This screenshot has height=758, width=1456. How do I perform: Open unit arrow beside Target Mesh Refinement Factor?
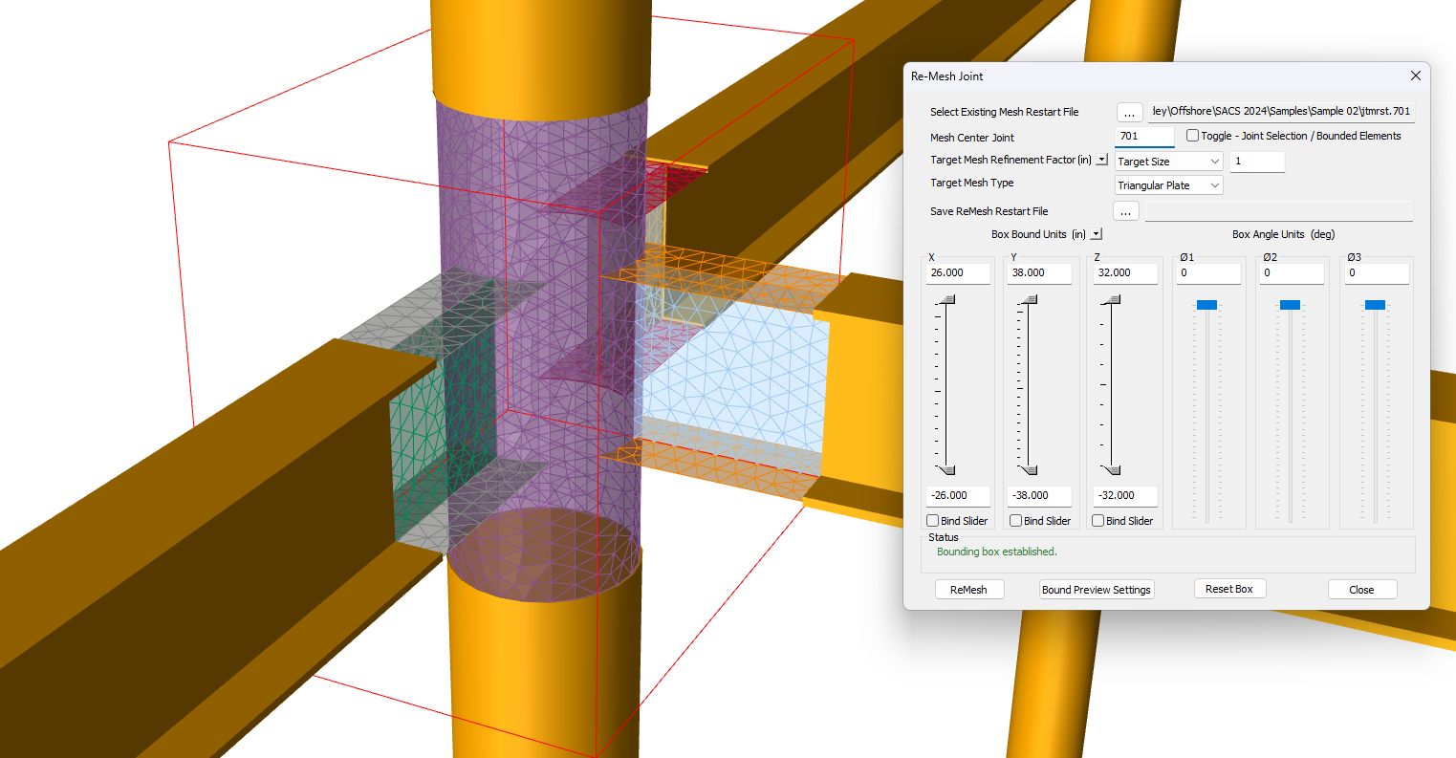click(x=1101, y=160)
